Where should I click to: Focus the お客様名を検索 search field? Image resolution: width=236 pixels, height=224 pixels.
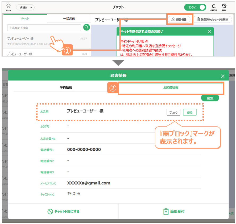point(44,28)
